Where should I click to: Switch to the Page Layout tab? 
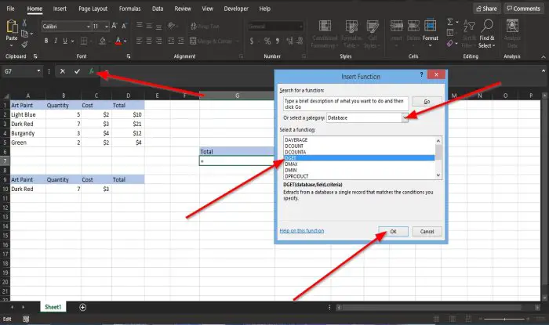pyautogui.click(x=93, y=9)
